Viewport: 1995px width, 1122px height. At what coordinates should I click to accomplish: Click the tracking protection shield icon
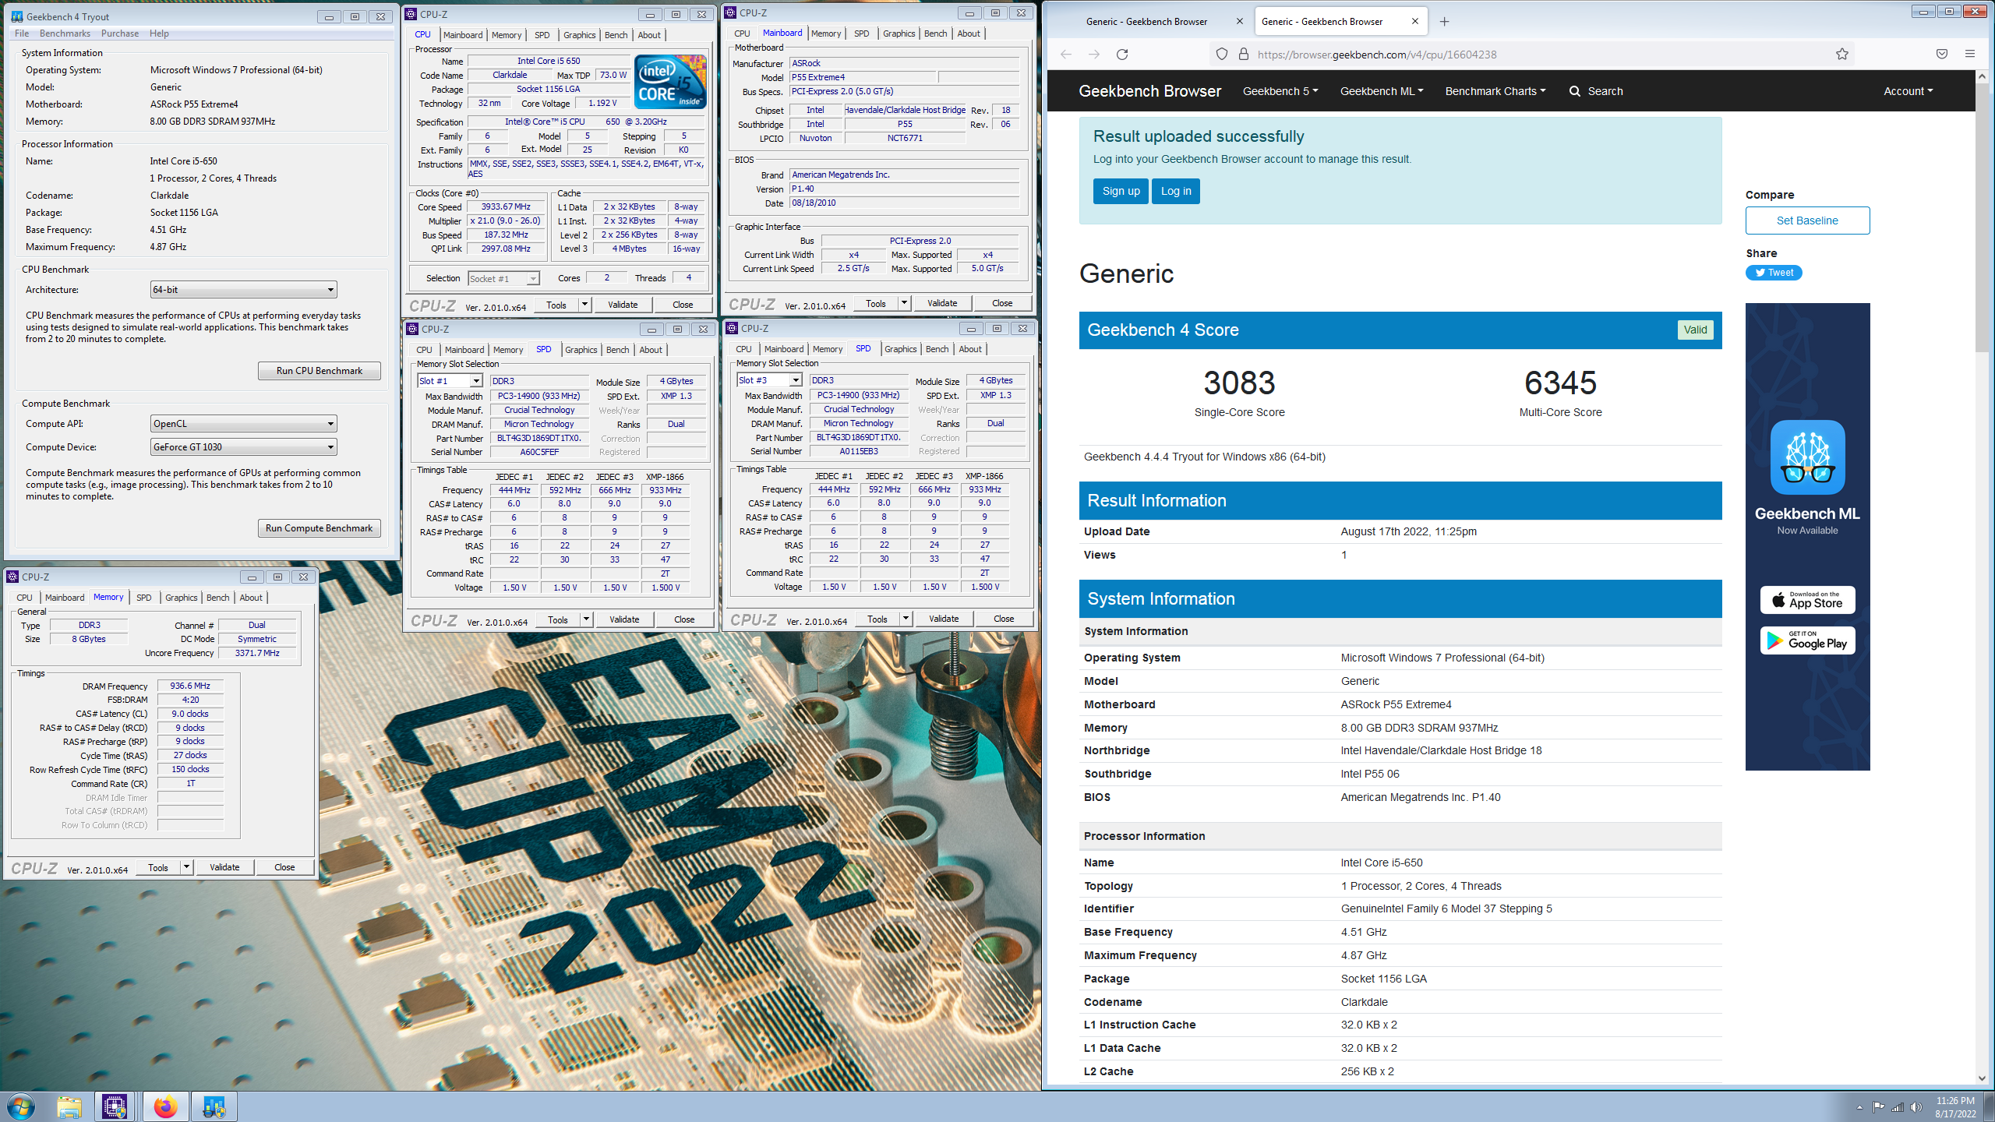pos(1222,54)
